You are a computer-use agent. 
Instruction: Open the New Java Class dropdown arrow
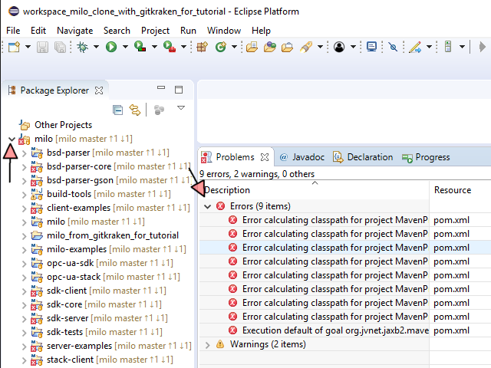pos(234,48)
